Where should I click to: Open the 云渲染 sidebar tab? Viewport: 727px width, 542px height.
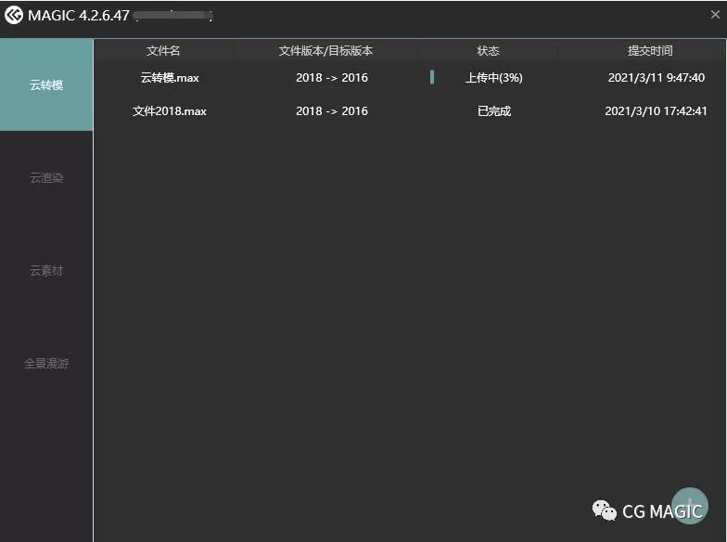(x=46, y=178)
